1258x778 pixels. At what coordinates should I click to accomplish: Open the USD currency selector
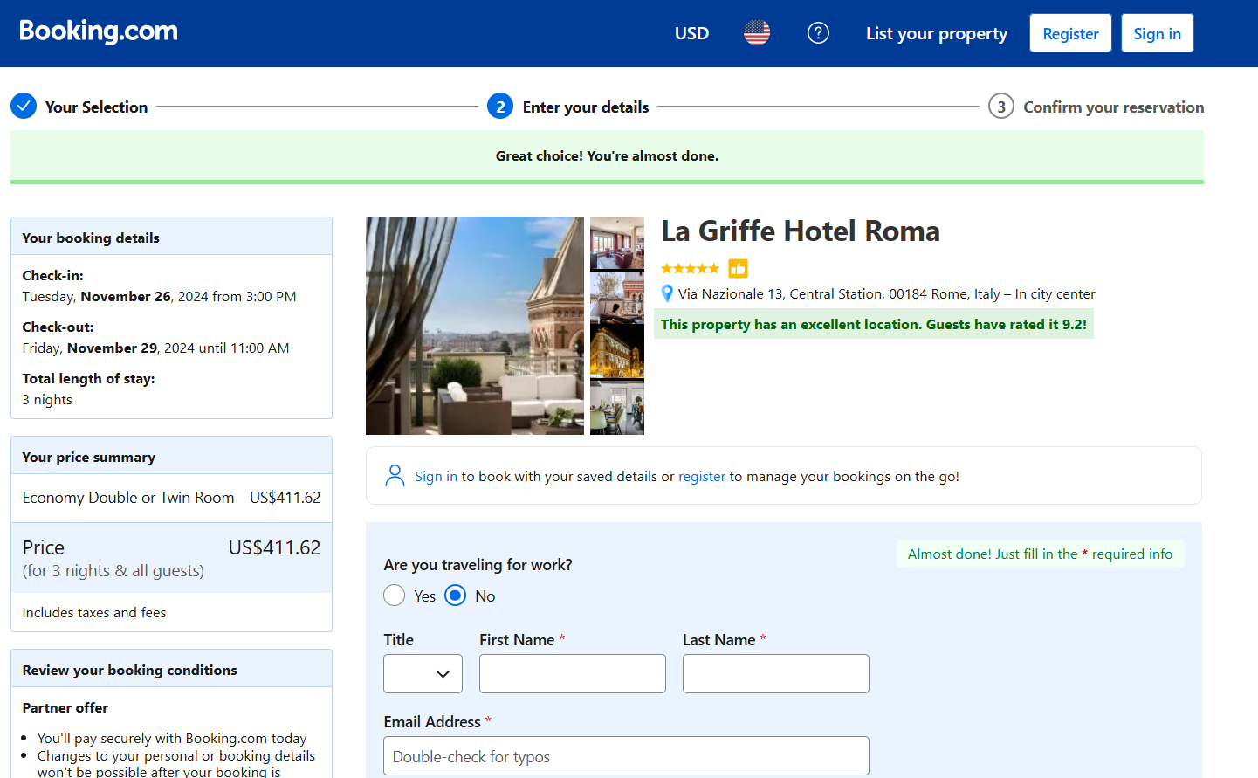(691, 33)
